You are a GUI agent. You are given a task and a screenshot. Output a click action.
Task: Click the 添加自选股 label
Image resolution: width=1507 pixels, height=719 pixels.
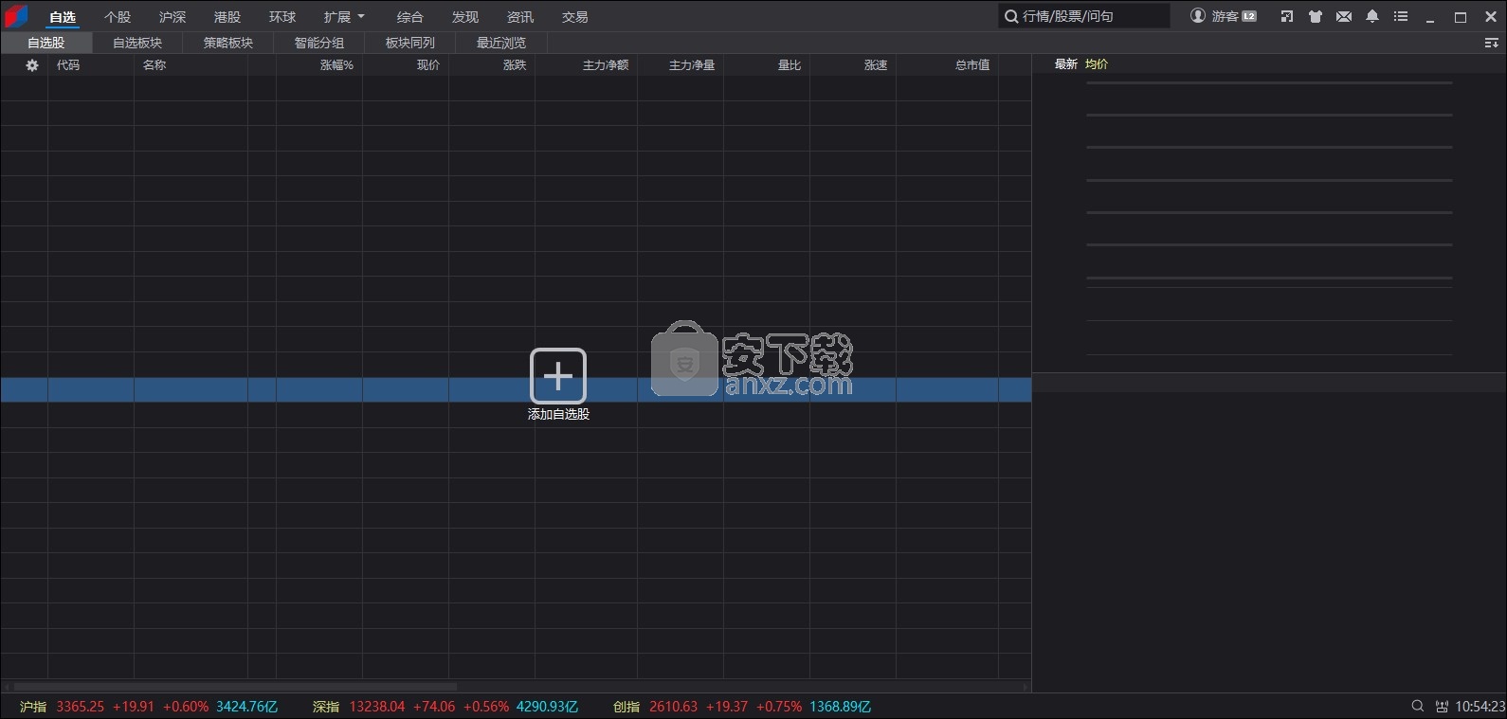coord(558,414)
